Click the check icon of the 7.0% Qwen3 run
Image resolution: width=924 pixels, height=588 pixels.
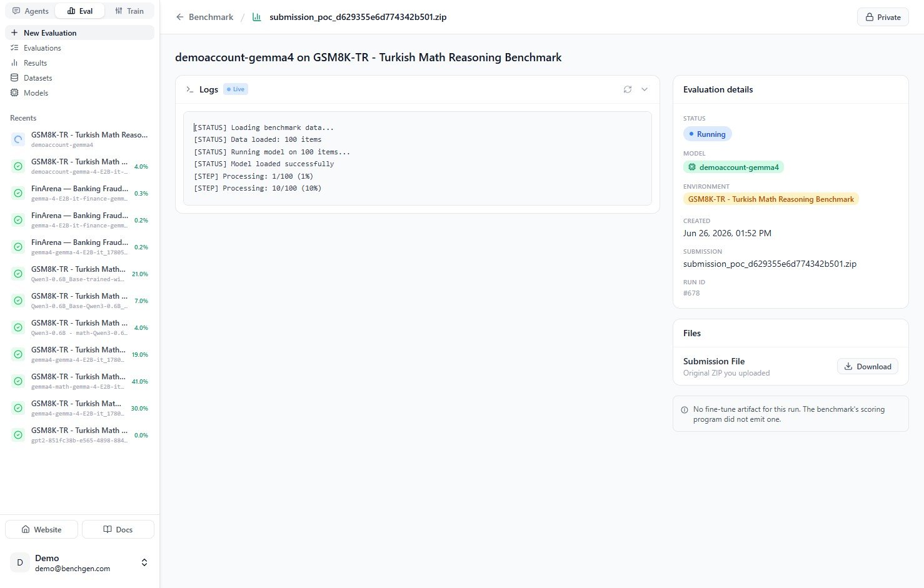pos(18,301)
